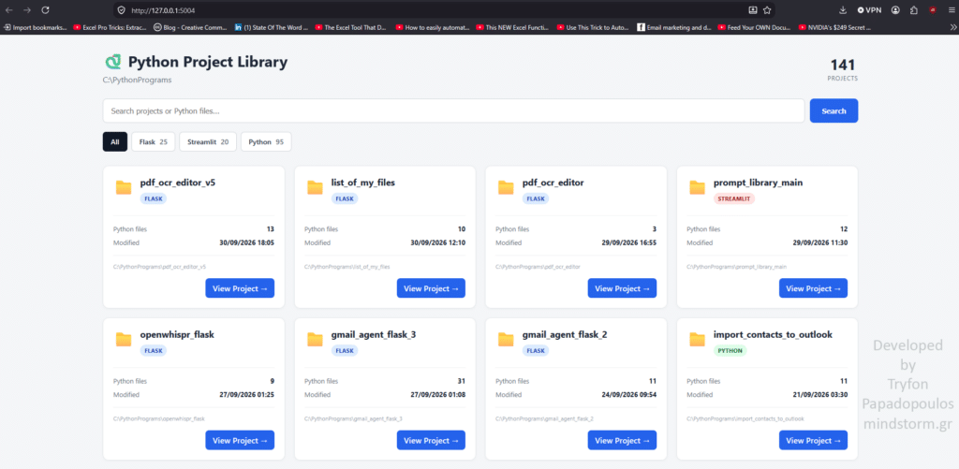Image resolution: width=959 pixels, height=469 pixels.
Task: Open the 'This NEW Excel Functi...' bookmark
Action: pos(512,27)
